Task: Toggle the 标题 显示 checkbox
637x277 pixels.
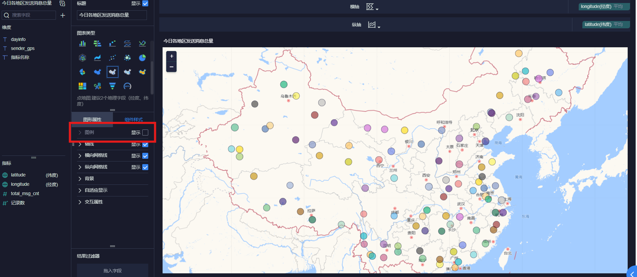Action: [x=145, y=3]
